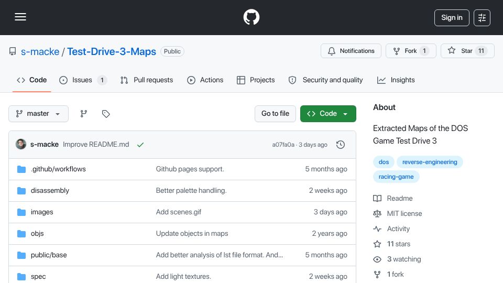Open the 1 fork link

click(389, 274)
